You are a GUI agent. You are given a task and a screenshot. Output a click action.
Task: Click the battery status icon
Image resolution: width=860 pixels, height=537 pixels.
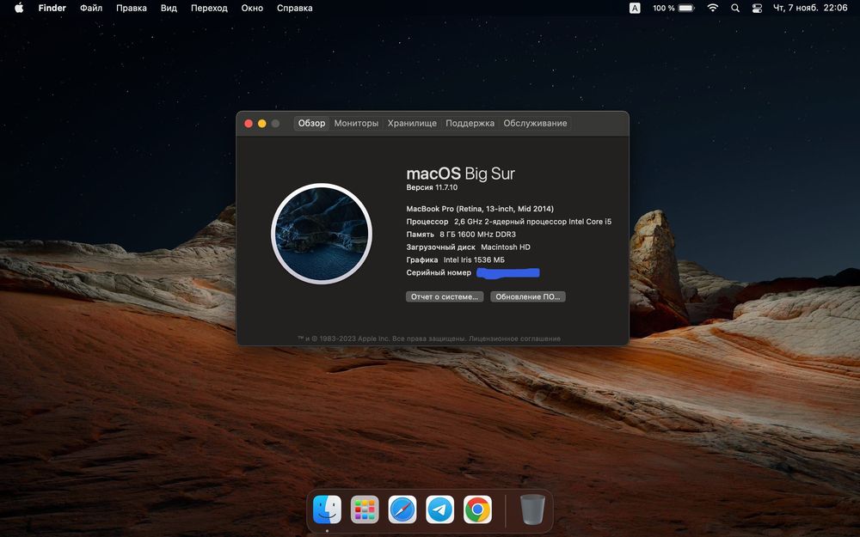tap(686, 8)
